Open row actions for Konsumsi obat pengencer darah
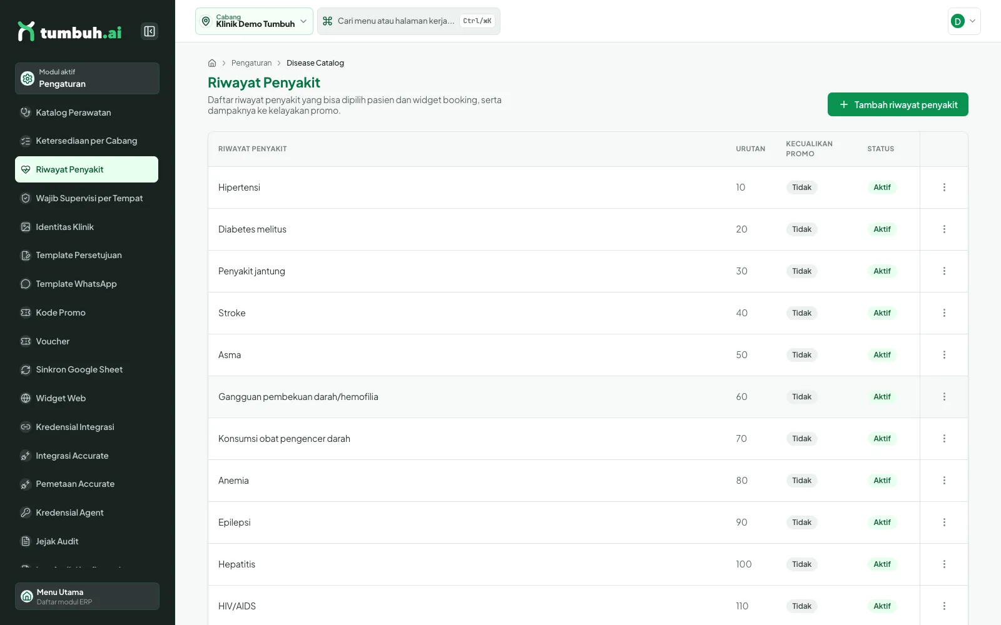The width and height of the screenshot is (1001, 625). [x=944, y=439]
